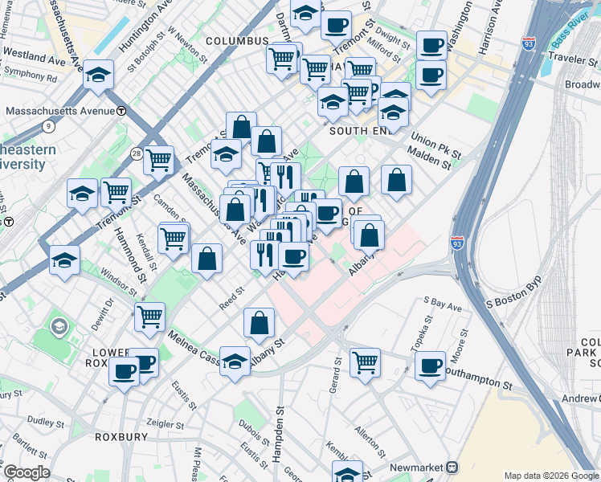601x482 pixels.
Task: Select graduation cap marker near Westland Ave
Action: click(99, 76)
